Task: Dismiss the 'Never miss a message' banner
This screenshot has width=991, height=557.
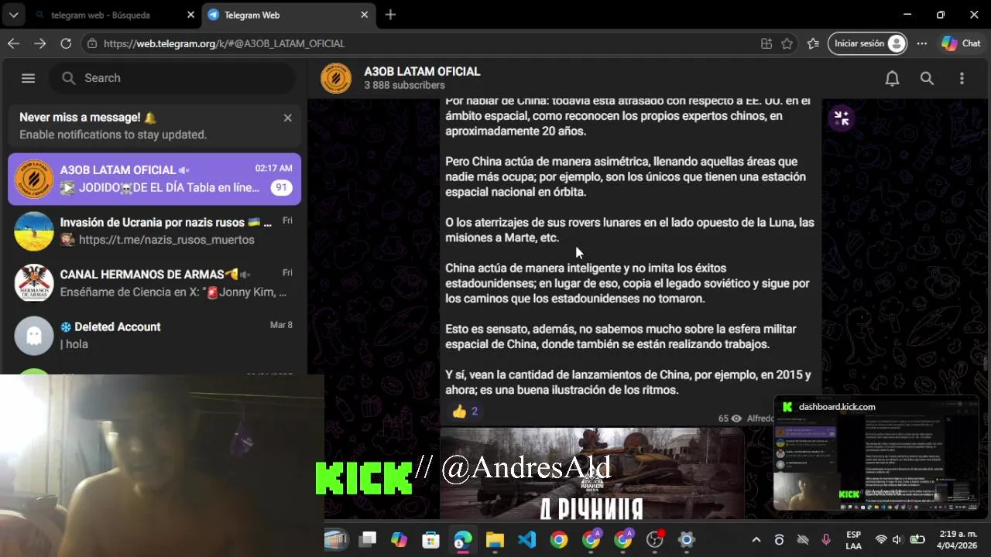Action: (x=287, y=118)
